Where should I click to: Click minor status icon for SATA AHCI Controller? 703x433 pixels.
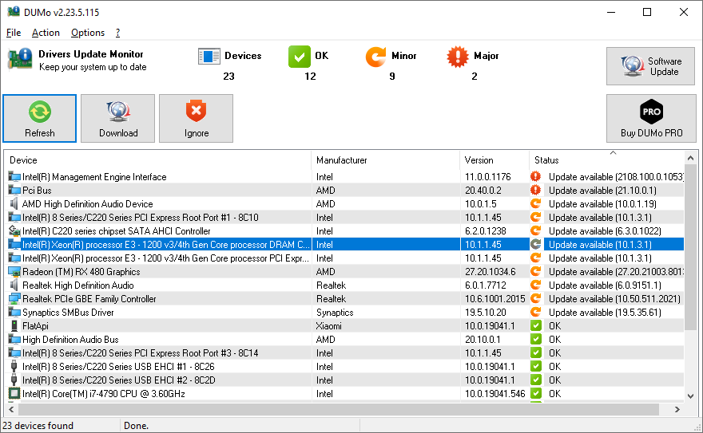point(535,230)
